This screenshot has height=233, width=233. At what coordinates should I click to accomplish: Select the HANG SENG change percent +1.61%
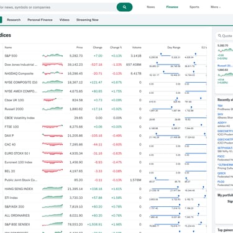point(116,189)
